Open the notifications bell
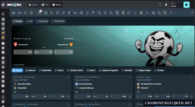The height and width of the screenshot is (107, 195). [166, 5]
